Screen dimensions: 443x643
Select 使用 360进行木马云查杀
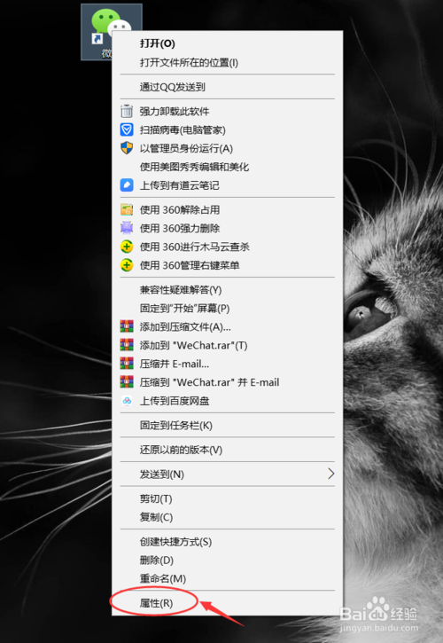click(227, 247)
